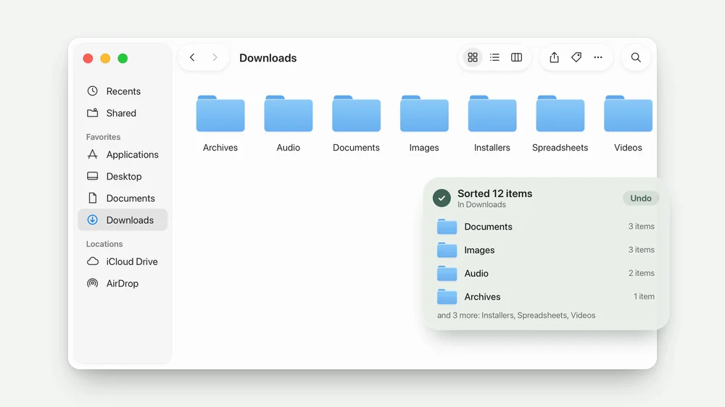Screen dimensions: 725x407
Task: Click the document page icon in sidebar
Action: coord(93,198)
